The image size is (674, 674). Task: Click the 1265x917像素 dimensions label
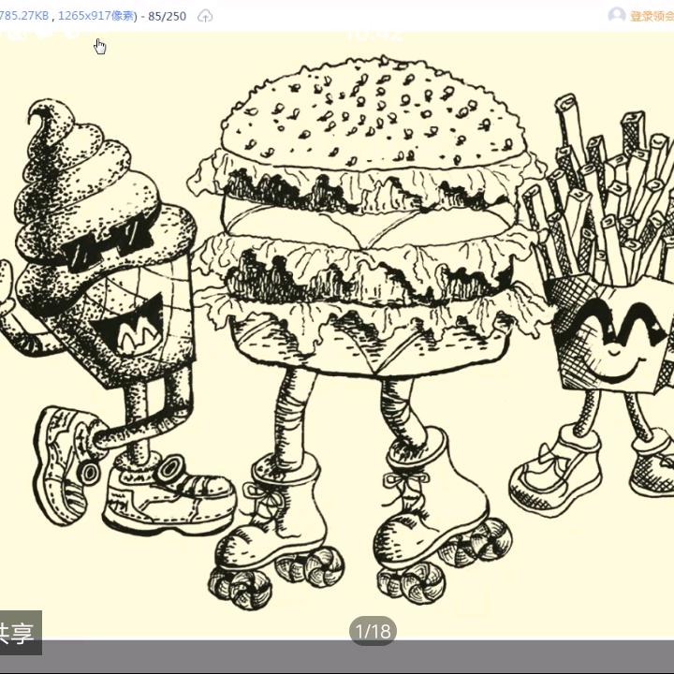(x=96, y=16)
